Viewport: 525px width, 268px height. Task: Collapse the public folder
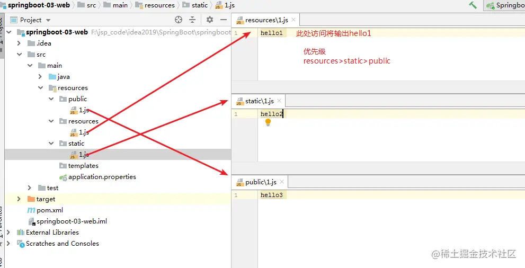(x=51, y=99)
